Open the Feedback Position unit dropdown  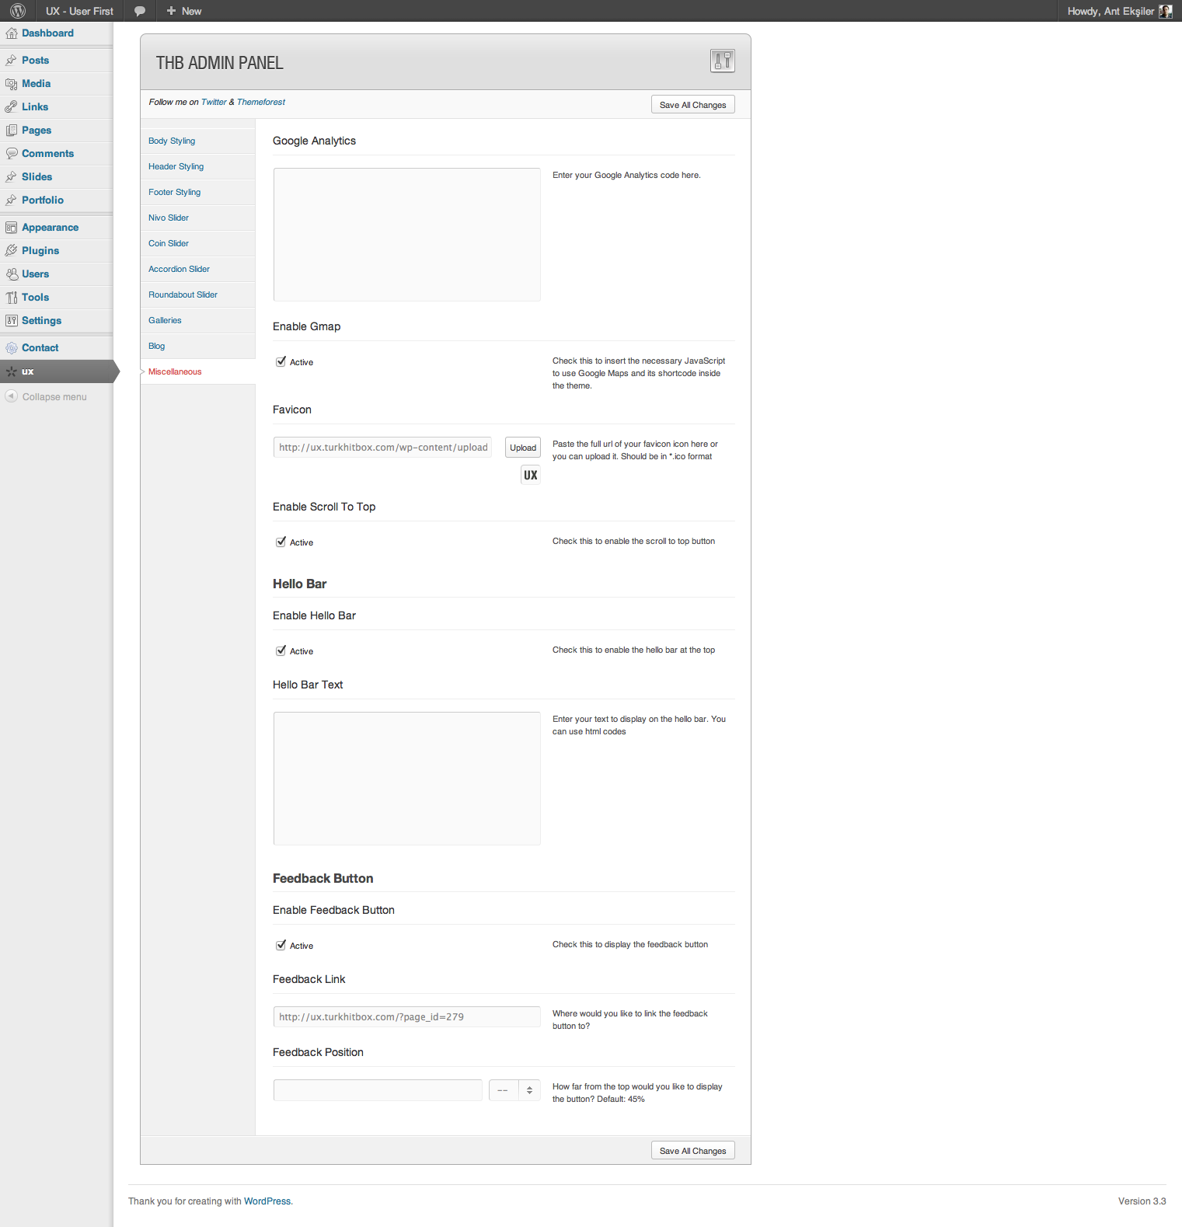(514, 1090)
